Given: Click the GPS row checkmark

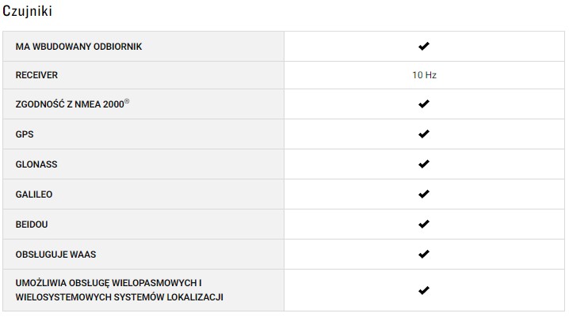Looking at the screenshot, I should pos(423,134).
